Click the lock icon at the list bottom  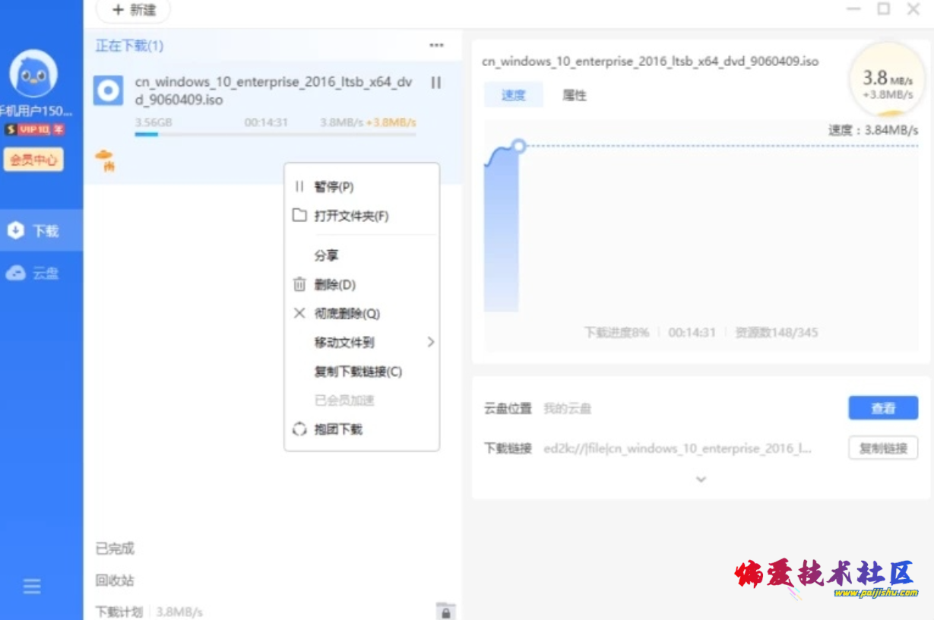[x=445, y=610]
